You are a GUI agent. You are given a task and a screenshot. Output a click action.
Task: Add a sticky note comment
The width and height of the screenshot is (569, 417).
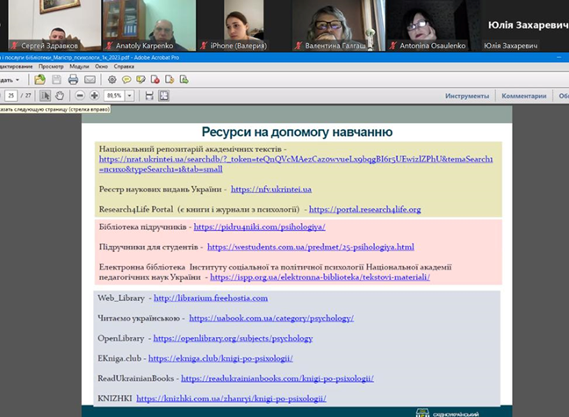(x=127, y=80)
